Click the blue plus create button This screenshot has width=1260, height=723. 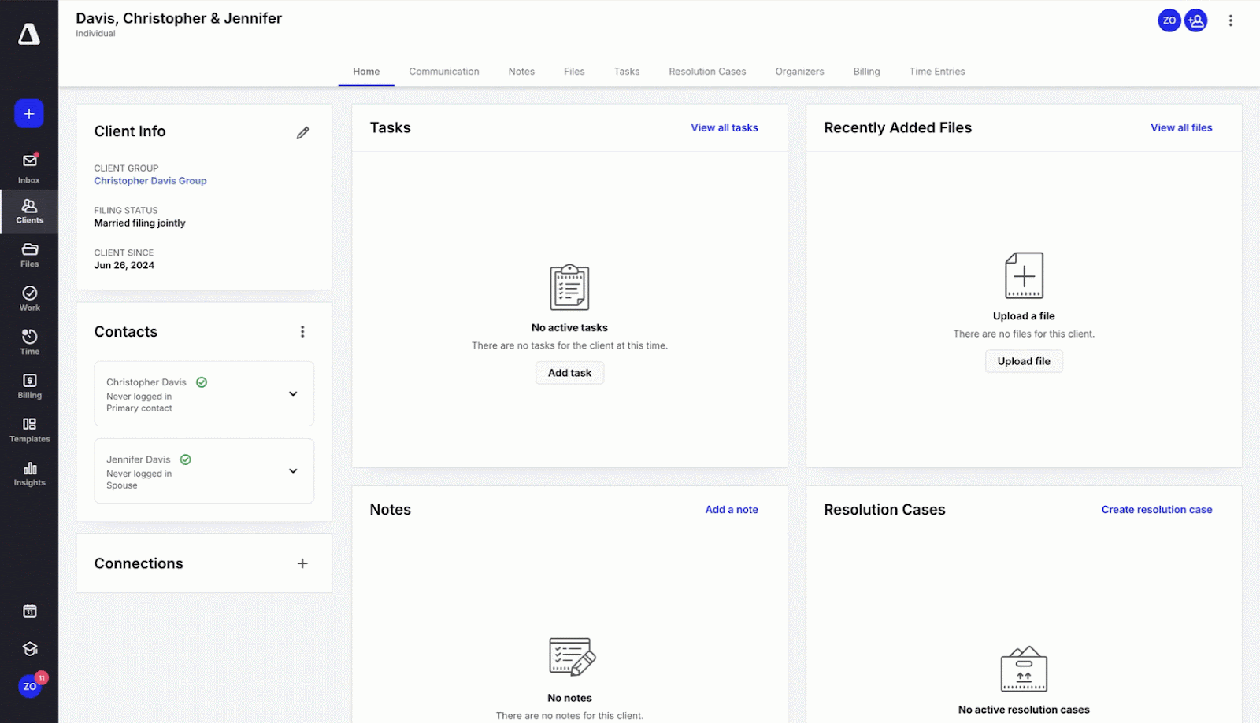tap(29, 114)
